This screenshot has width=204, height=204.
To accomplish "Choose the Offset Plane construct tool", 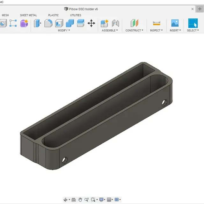I will [x=135, y=23].
